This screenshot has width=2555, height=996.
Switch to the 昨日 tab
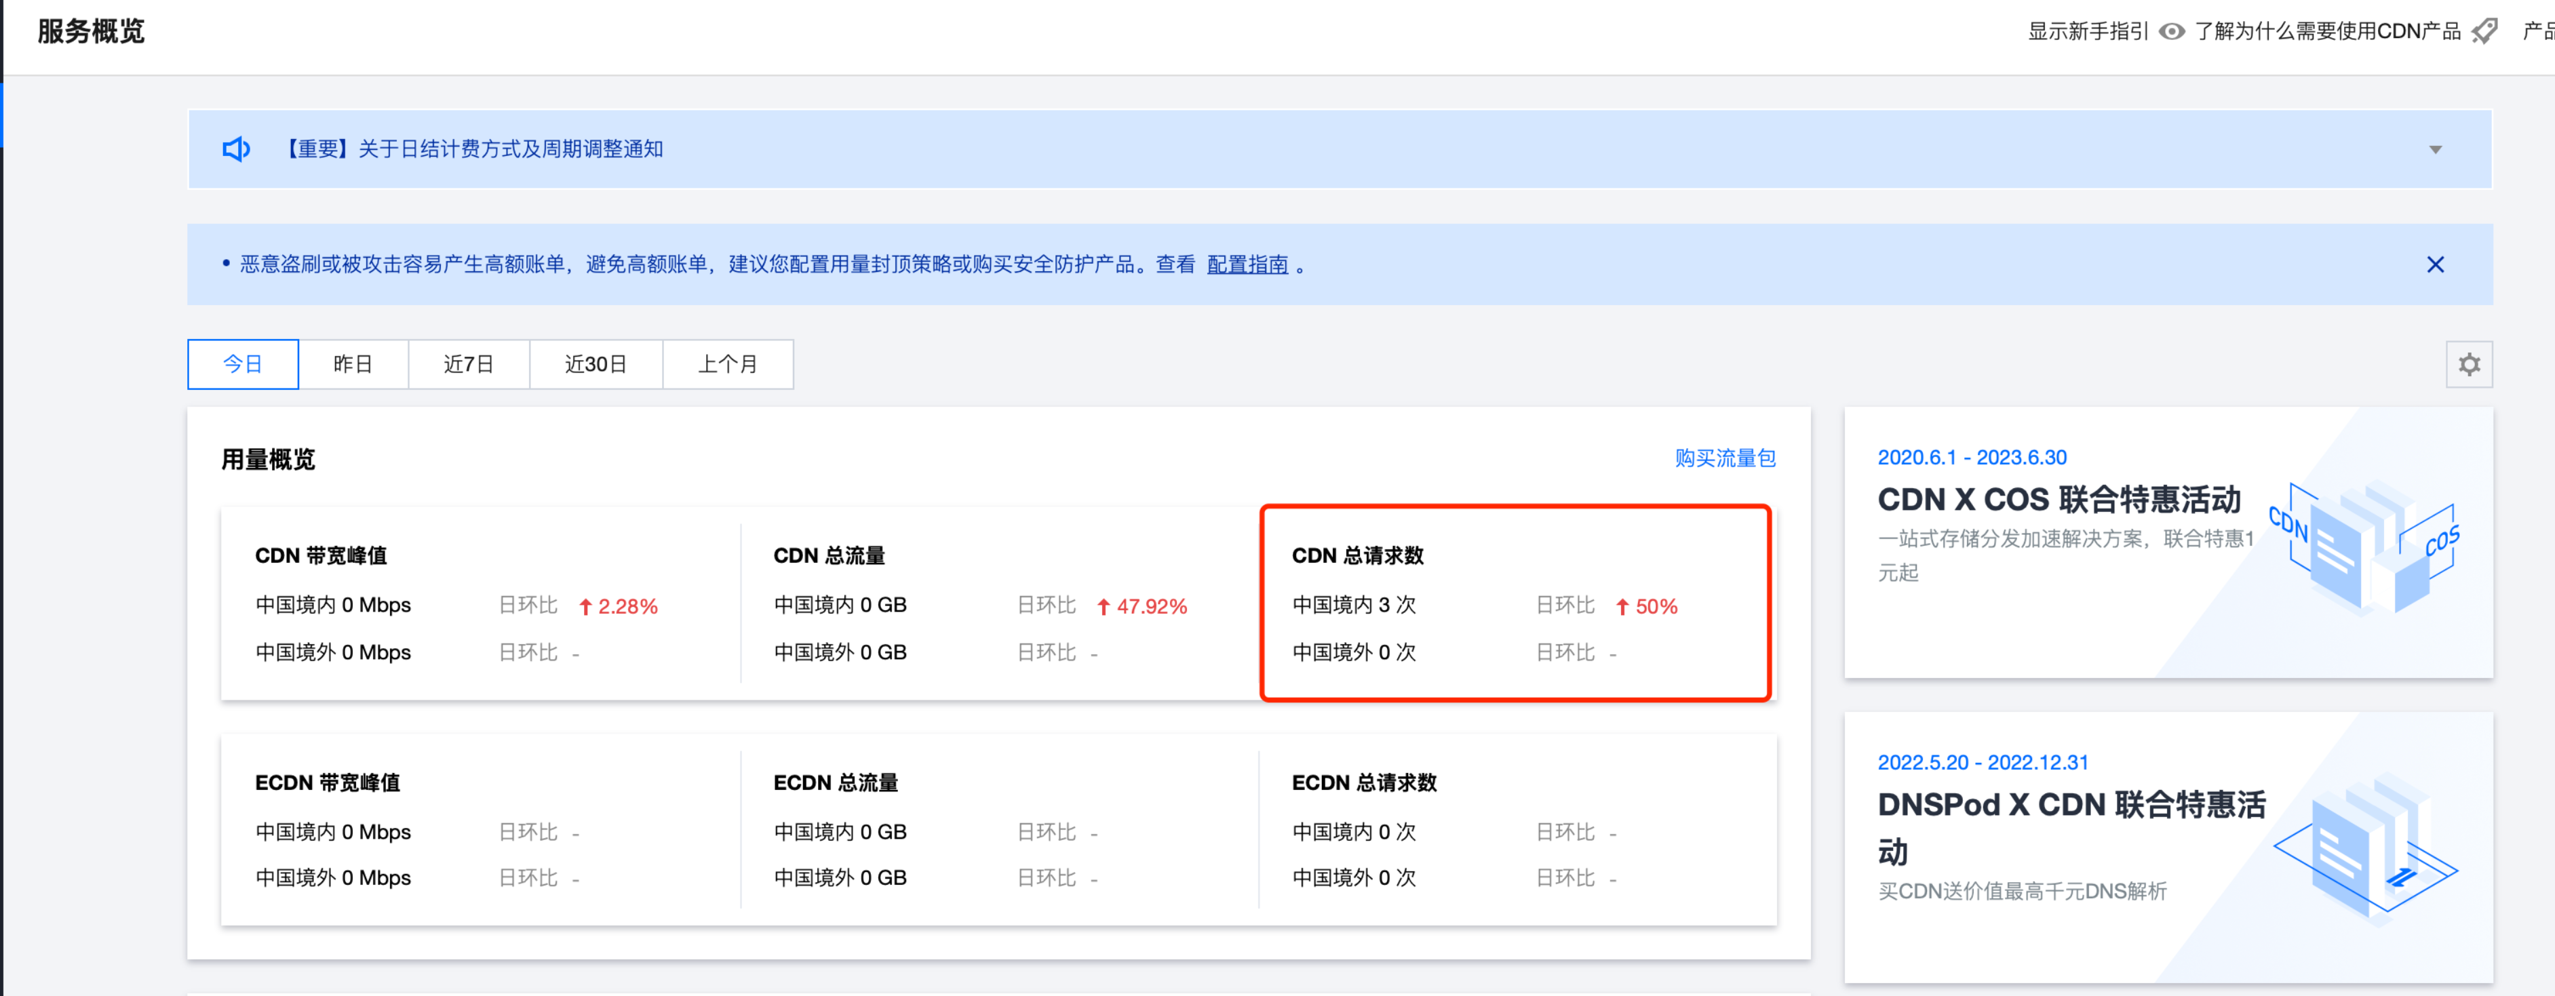point(353,365)
